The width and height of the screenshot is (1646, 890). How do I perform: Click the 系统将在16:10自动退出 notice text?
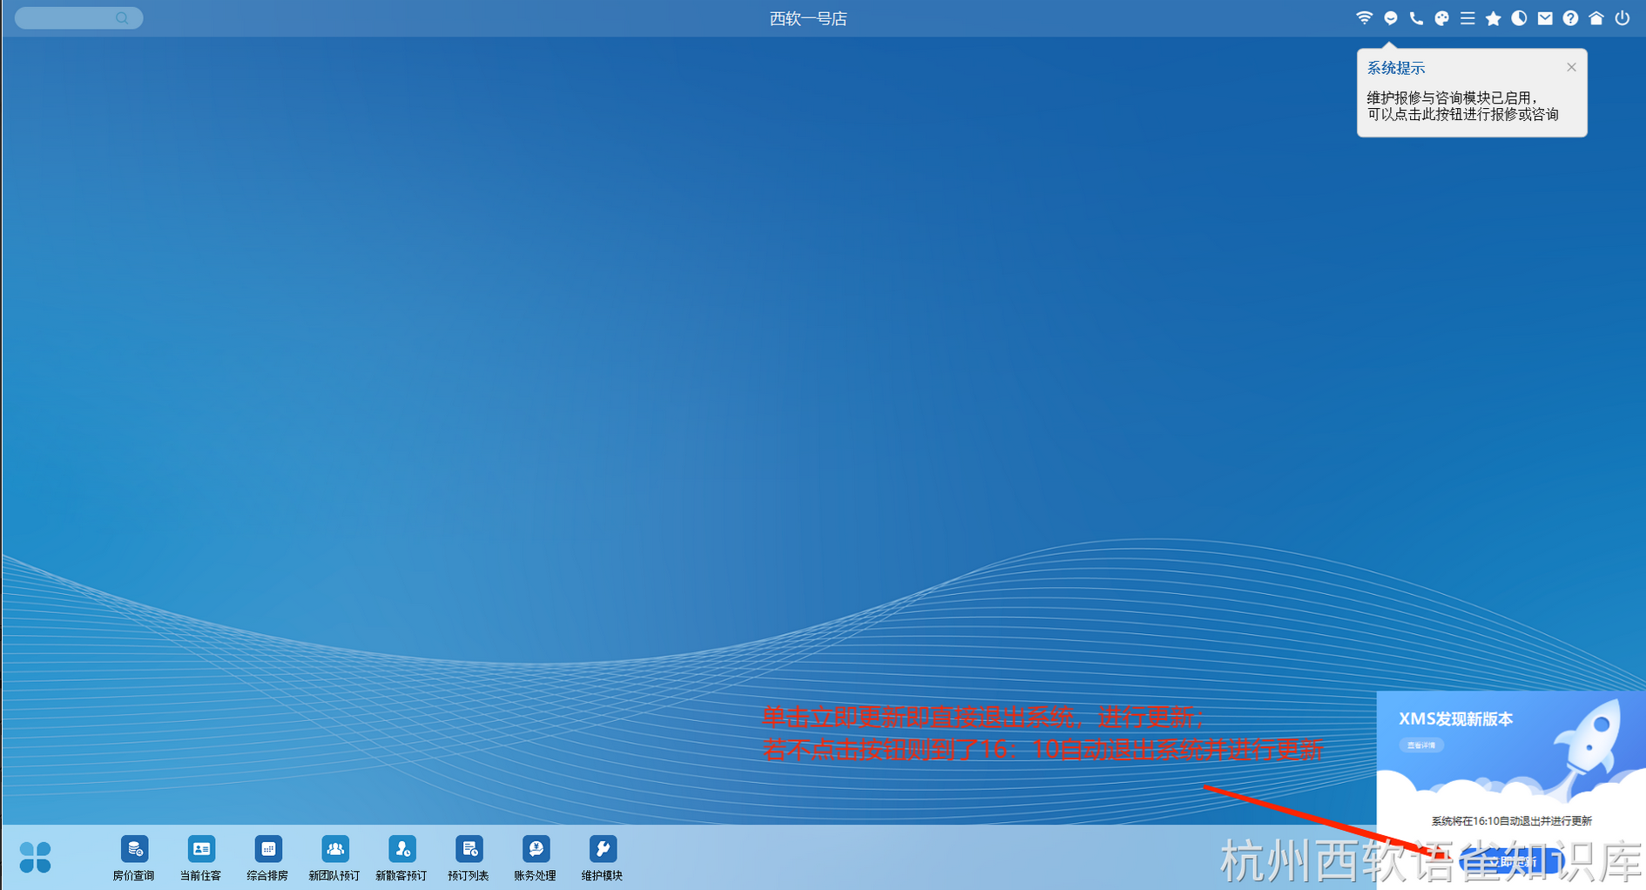pos(1512,820)
